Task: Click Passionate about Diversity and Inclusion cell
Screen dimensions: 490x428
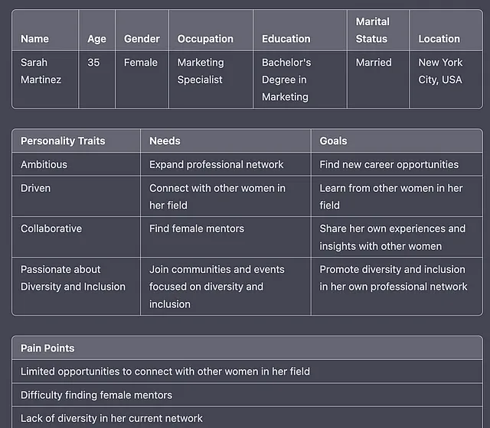Action: click(76, 287)
